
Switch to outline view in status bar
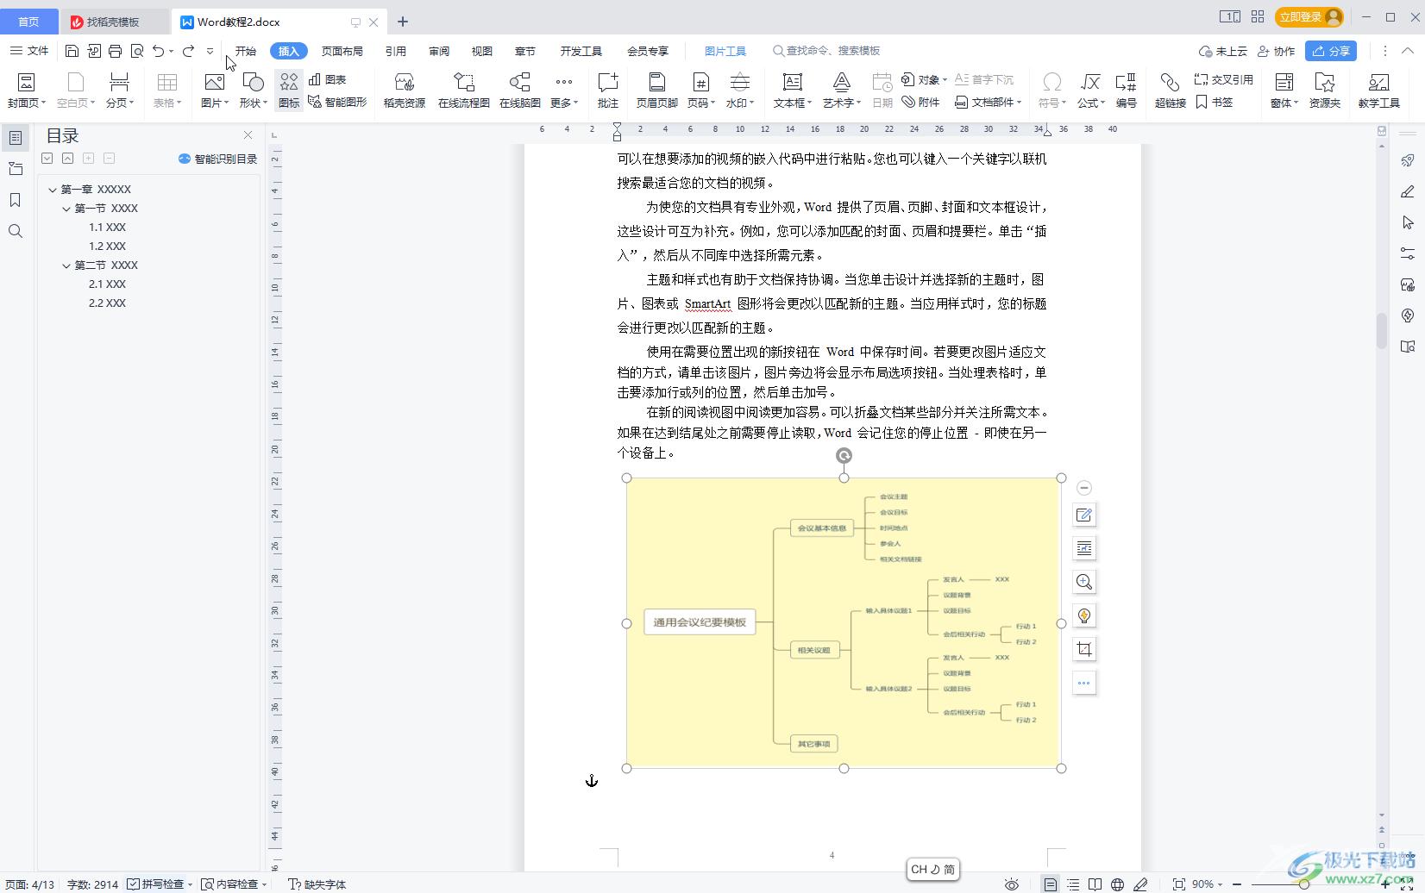(x=1072, y=884)
